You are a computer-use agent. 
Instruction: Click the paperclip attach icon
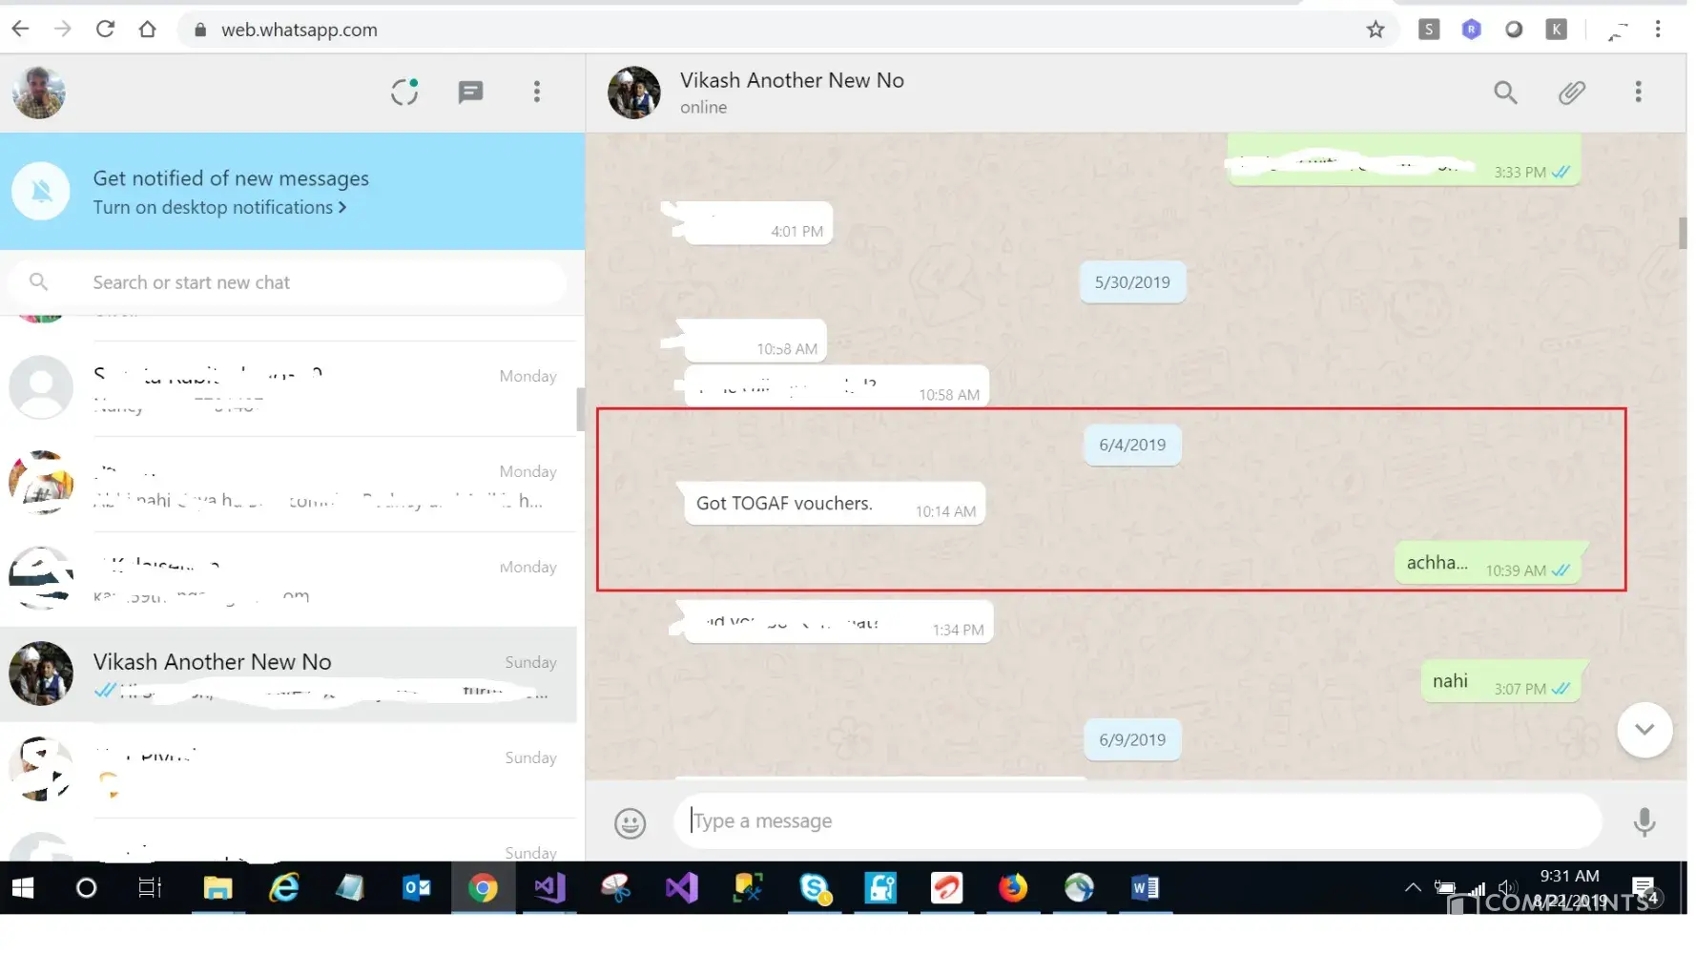1571,92
